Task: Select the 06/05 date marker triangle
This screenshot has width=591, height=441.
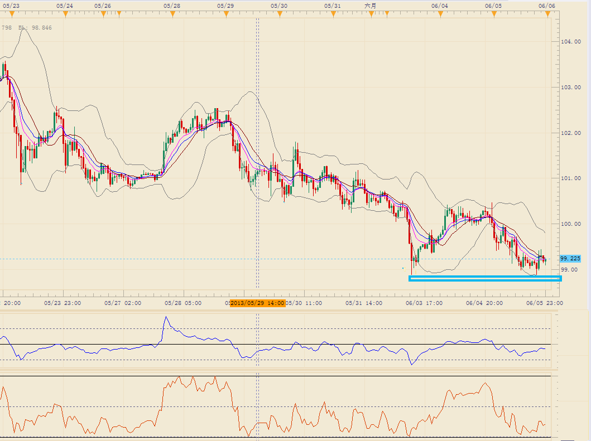Action: point(493,13)
